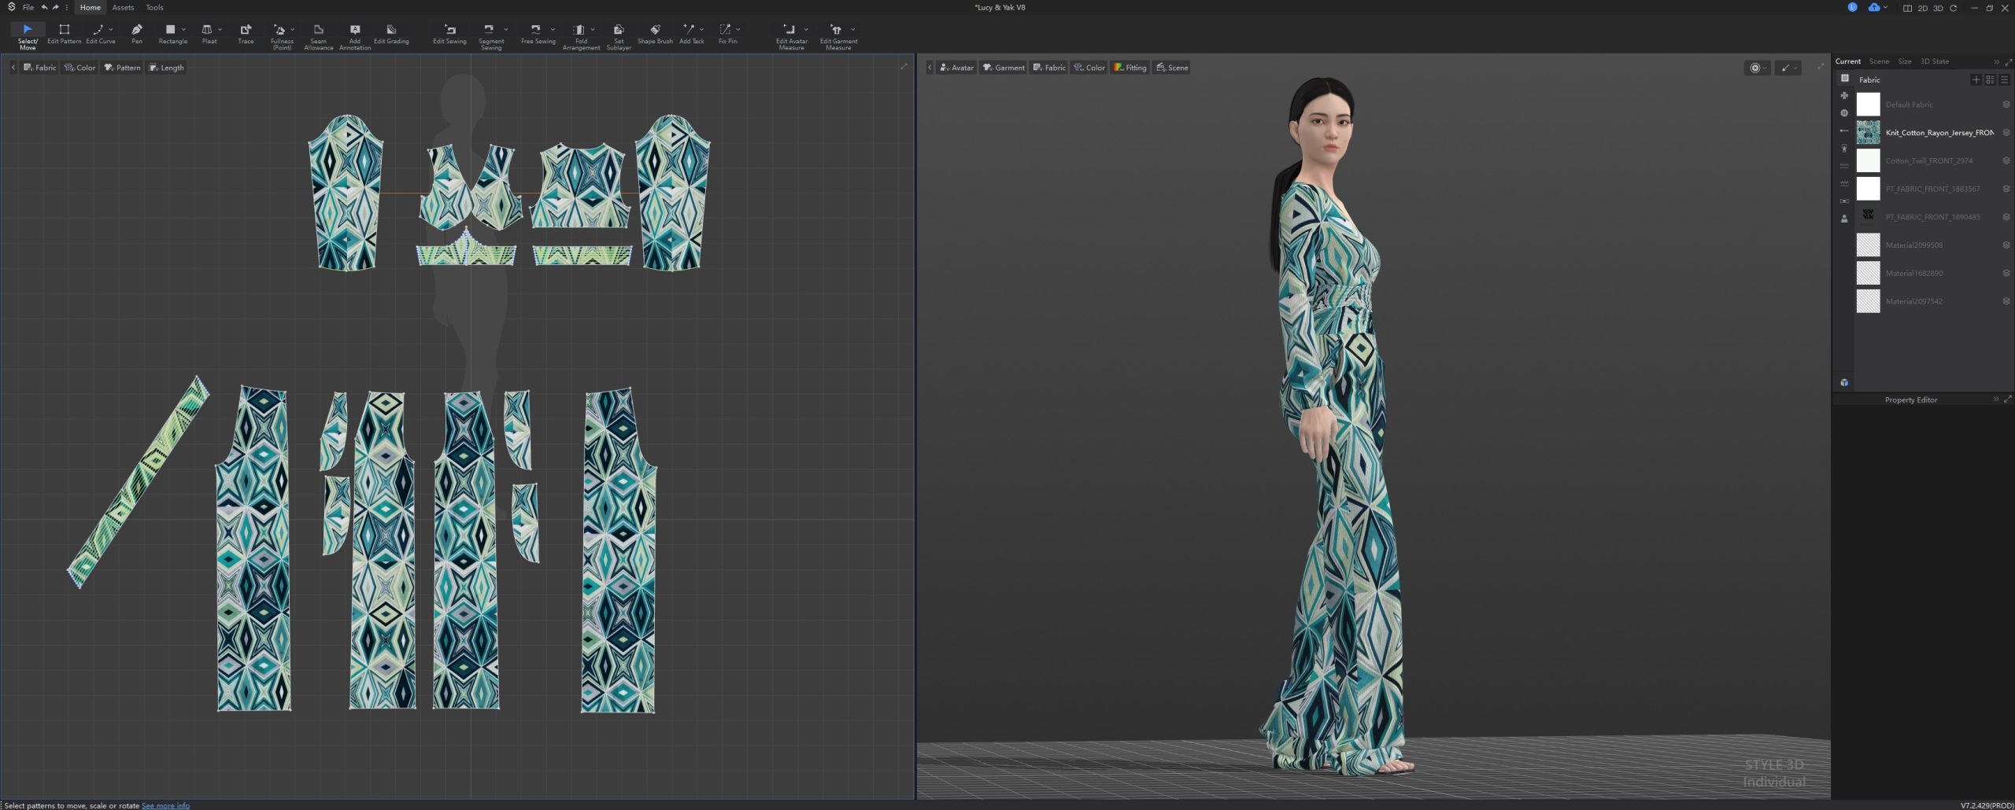The width and height of the screenshot is (2015, 810).
Task: Activate the Segment Sewing tool
Action: [x=490, y=36]
